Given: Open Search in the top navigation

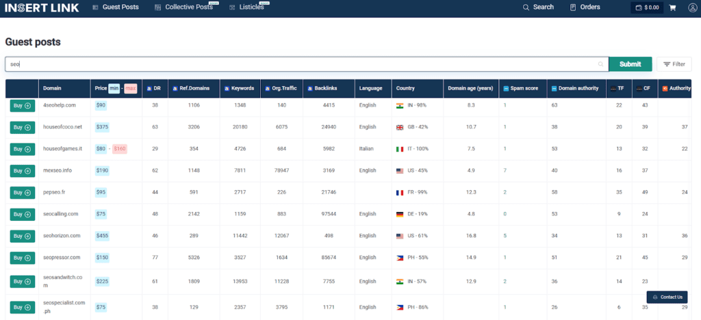Looking at the screenshot, I should (x=538, y=7).
